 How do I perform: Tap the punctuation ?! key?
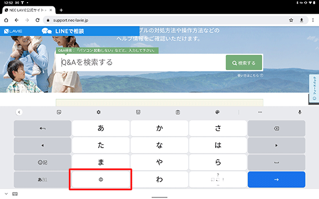pos(218,179)
